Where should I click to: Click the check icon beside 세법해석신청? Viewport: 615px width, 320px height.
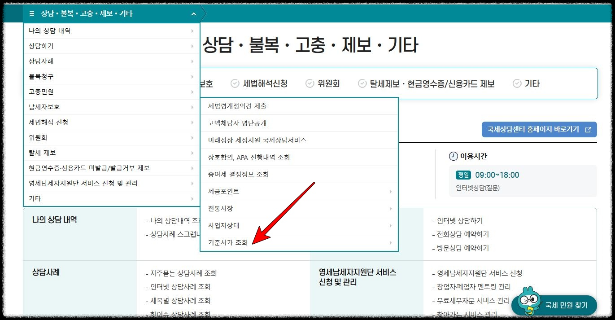(x=234, y=83)
